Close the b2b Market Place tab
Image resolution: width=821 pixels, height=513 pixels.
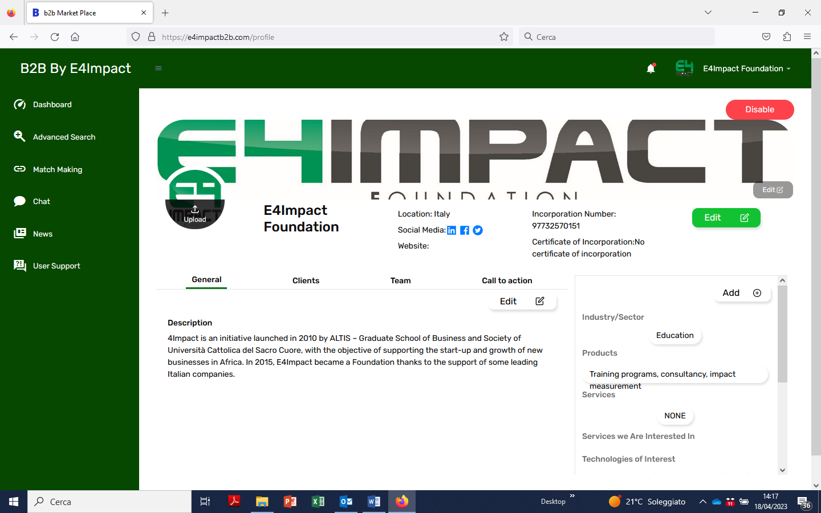(144, 13)
